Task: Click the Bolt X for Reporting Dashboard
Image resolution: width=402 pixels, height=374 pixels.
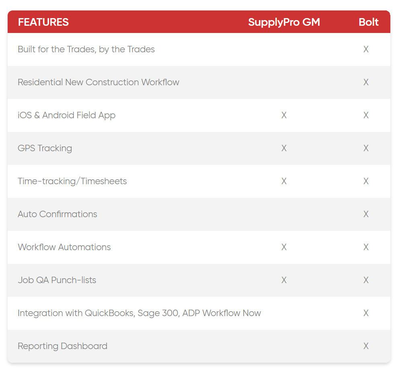Action: [x=366, y=346]
